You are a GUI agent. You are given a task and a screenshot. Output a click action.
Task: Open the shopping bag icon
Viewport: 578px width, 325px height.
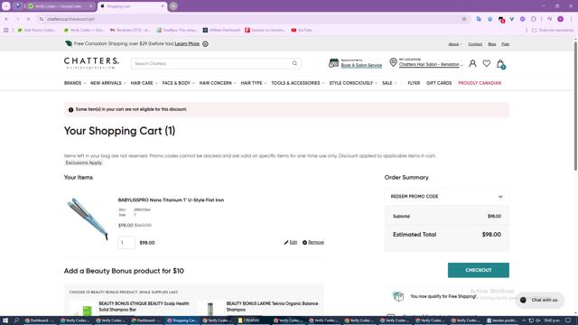tap(500, 64)
